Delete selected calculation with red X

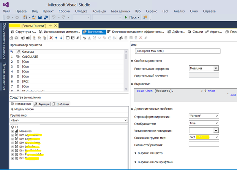[x=51, y=38]
